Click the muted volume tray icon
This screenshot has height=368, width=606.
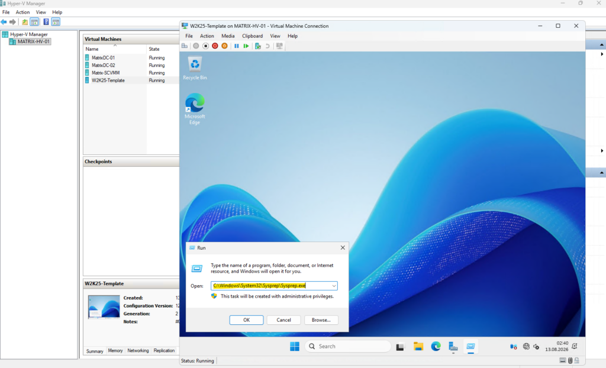(536, 346)
